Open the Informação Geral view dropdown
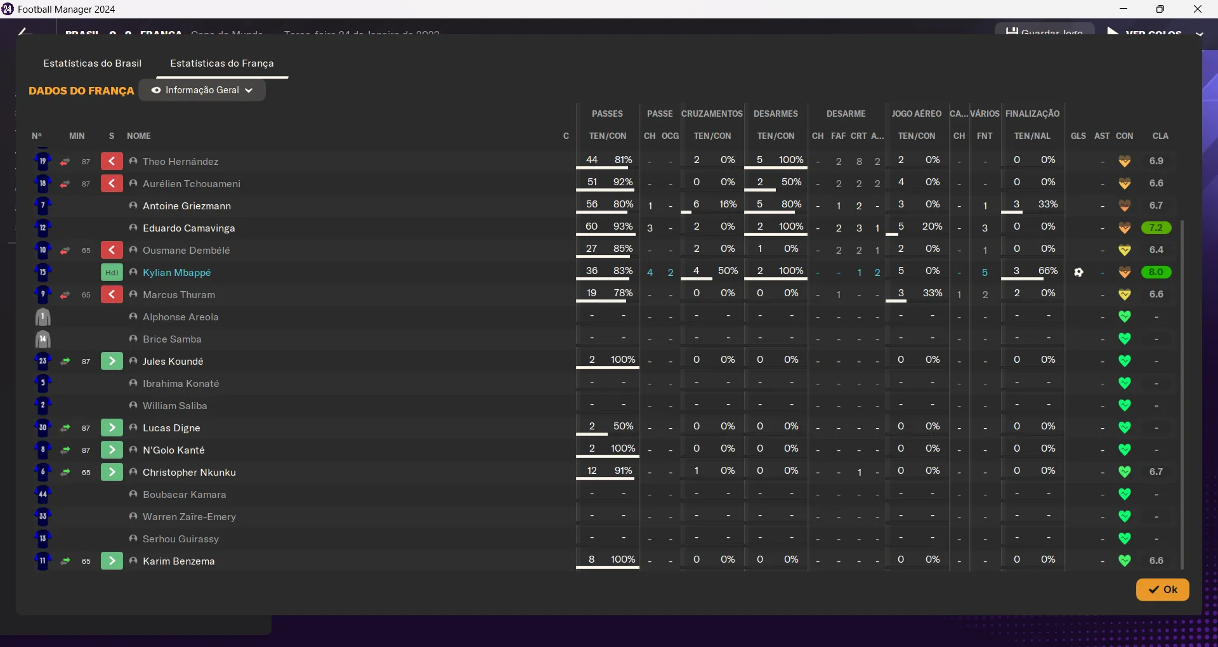The width and height of the screenshot is (1218, 647). (x=202, y=90)
